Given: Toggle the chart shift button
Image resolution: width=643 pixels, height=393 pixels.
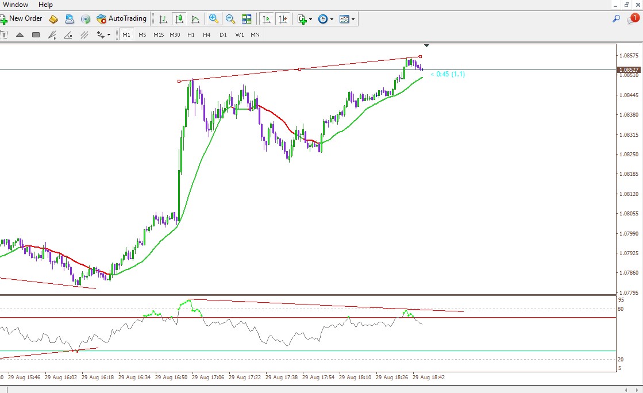Looking at the screenshot, I should point(283,19).
